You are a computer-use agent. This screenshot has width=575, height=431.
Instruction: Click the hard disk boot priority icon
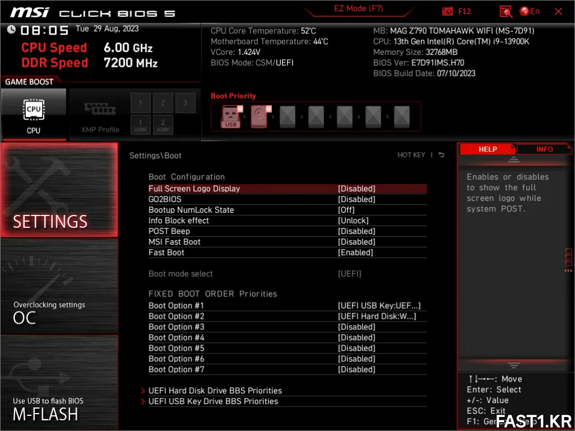click(259, 117)
